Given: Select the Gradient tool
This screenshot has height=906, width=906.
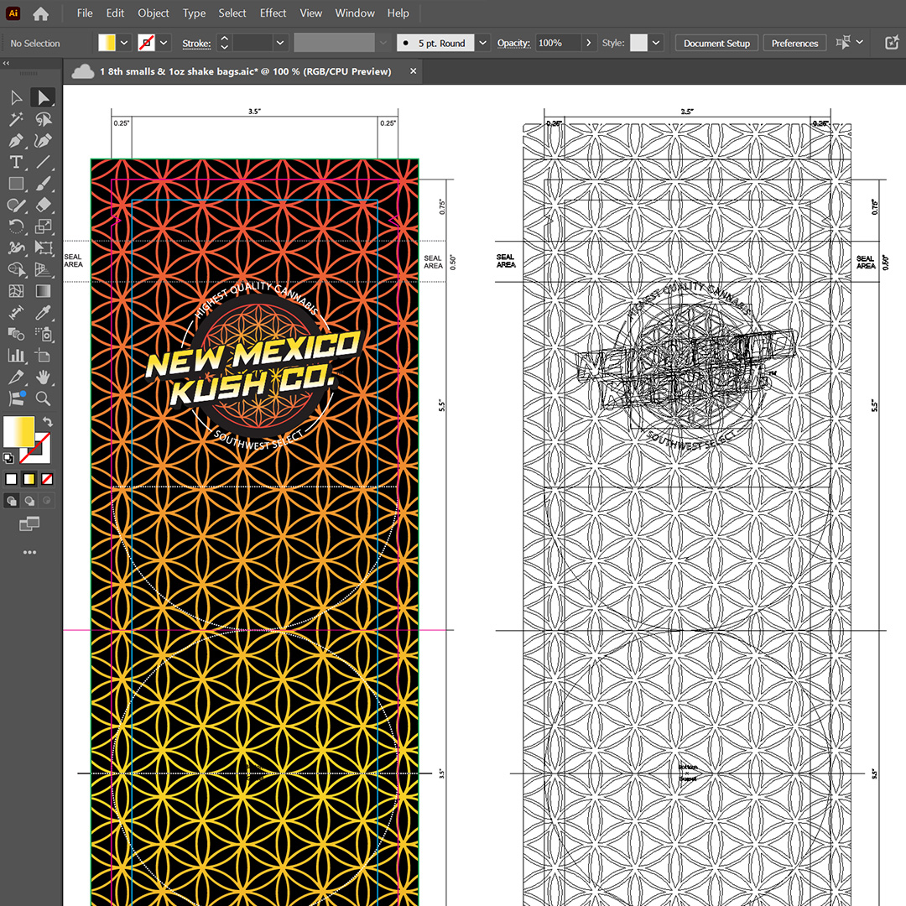Looking at the screenshot, I should (x=43, y=291).
